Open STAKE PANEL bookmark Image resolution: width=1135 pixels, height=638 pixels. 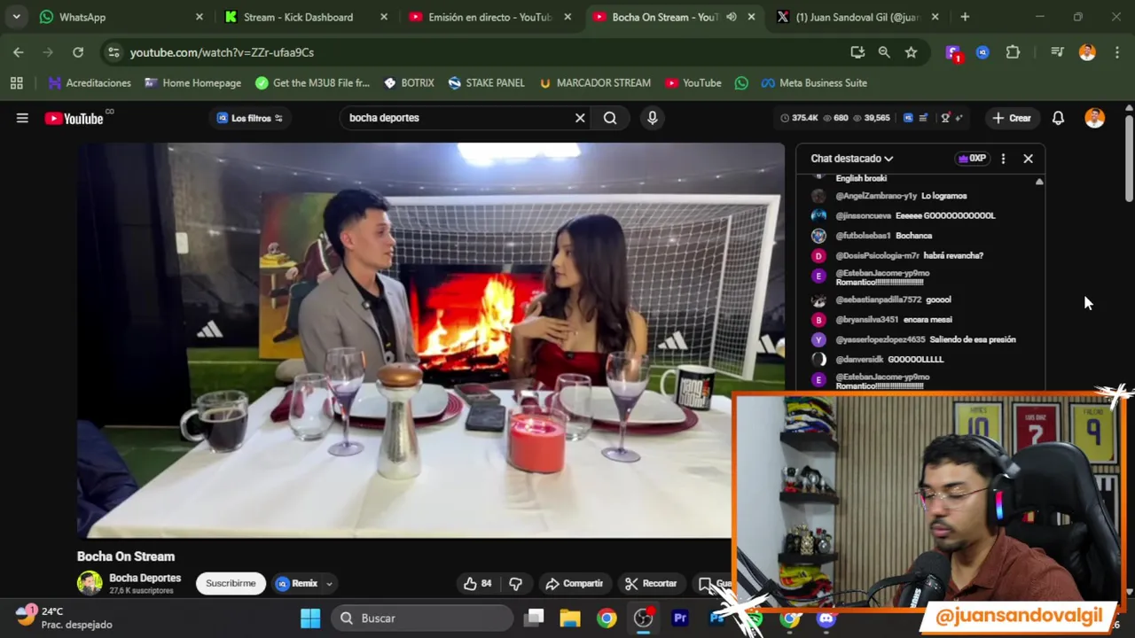487,82
